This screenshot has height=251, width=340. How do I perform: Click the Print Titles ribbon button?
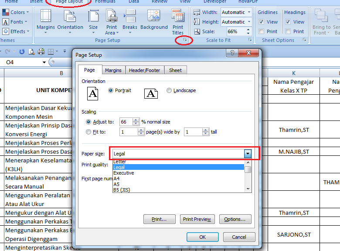(178, 22)
